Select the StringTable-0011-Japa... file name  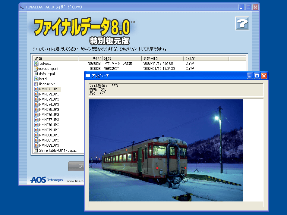58,151
